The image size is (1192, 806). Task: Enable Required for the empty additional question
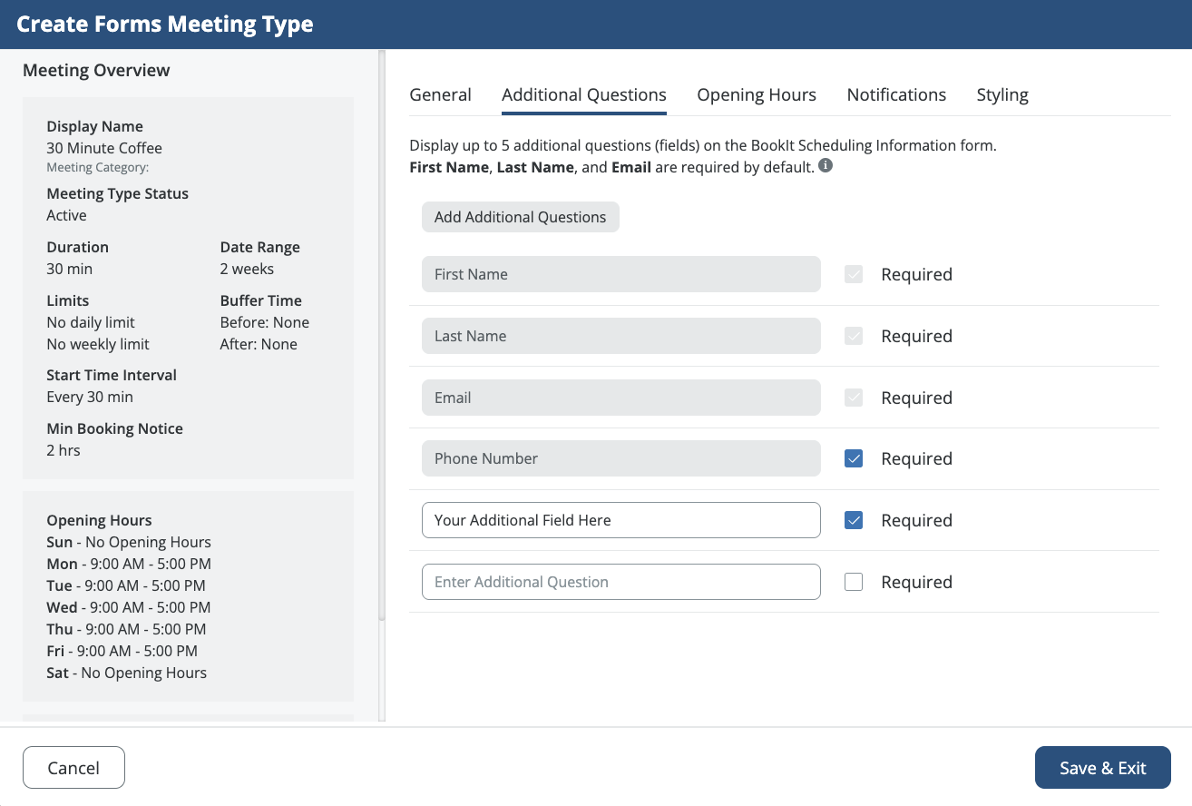[x=854, y=583]
